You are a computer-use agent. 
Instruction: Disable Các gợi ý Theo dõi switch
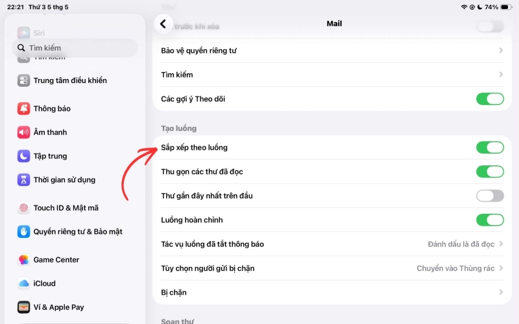click(x=490, y=99)
